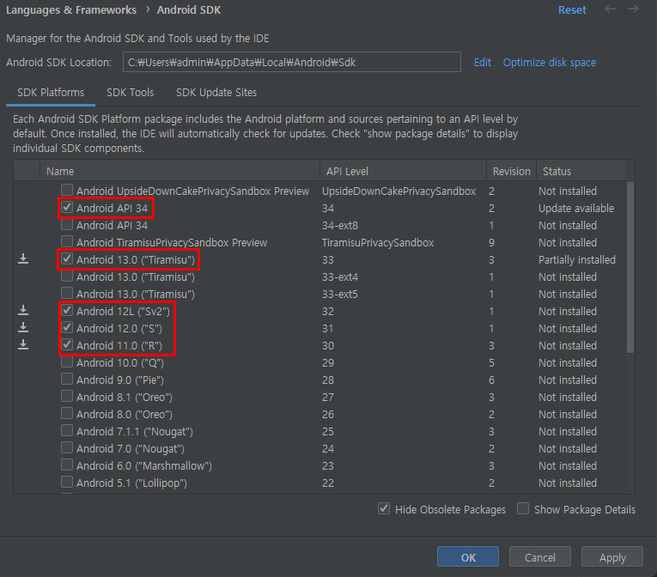Click revision '6' in Android 9.0 Pie row
The image size is (657, 577).
point(491,380)
